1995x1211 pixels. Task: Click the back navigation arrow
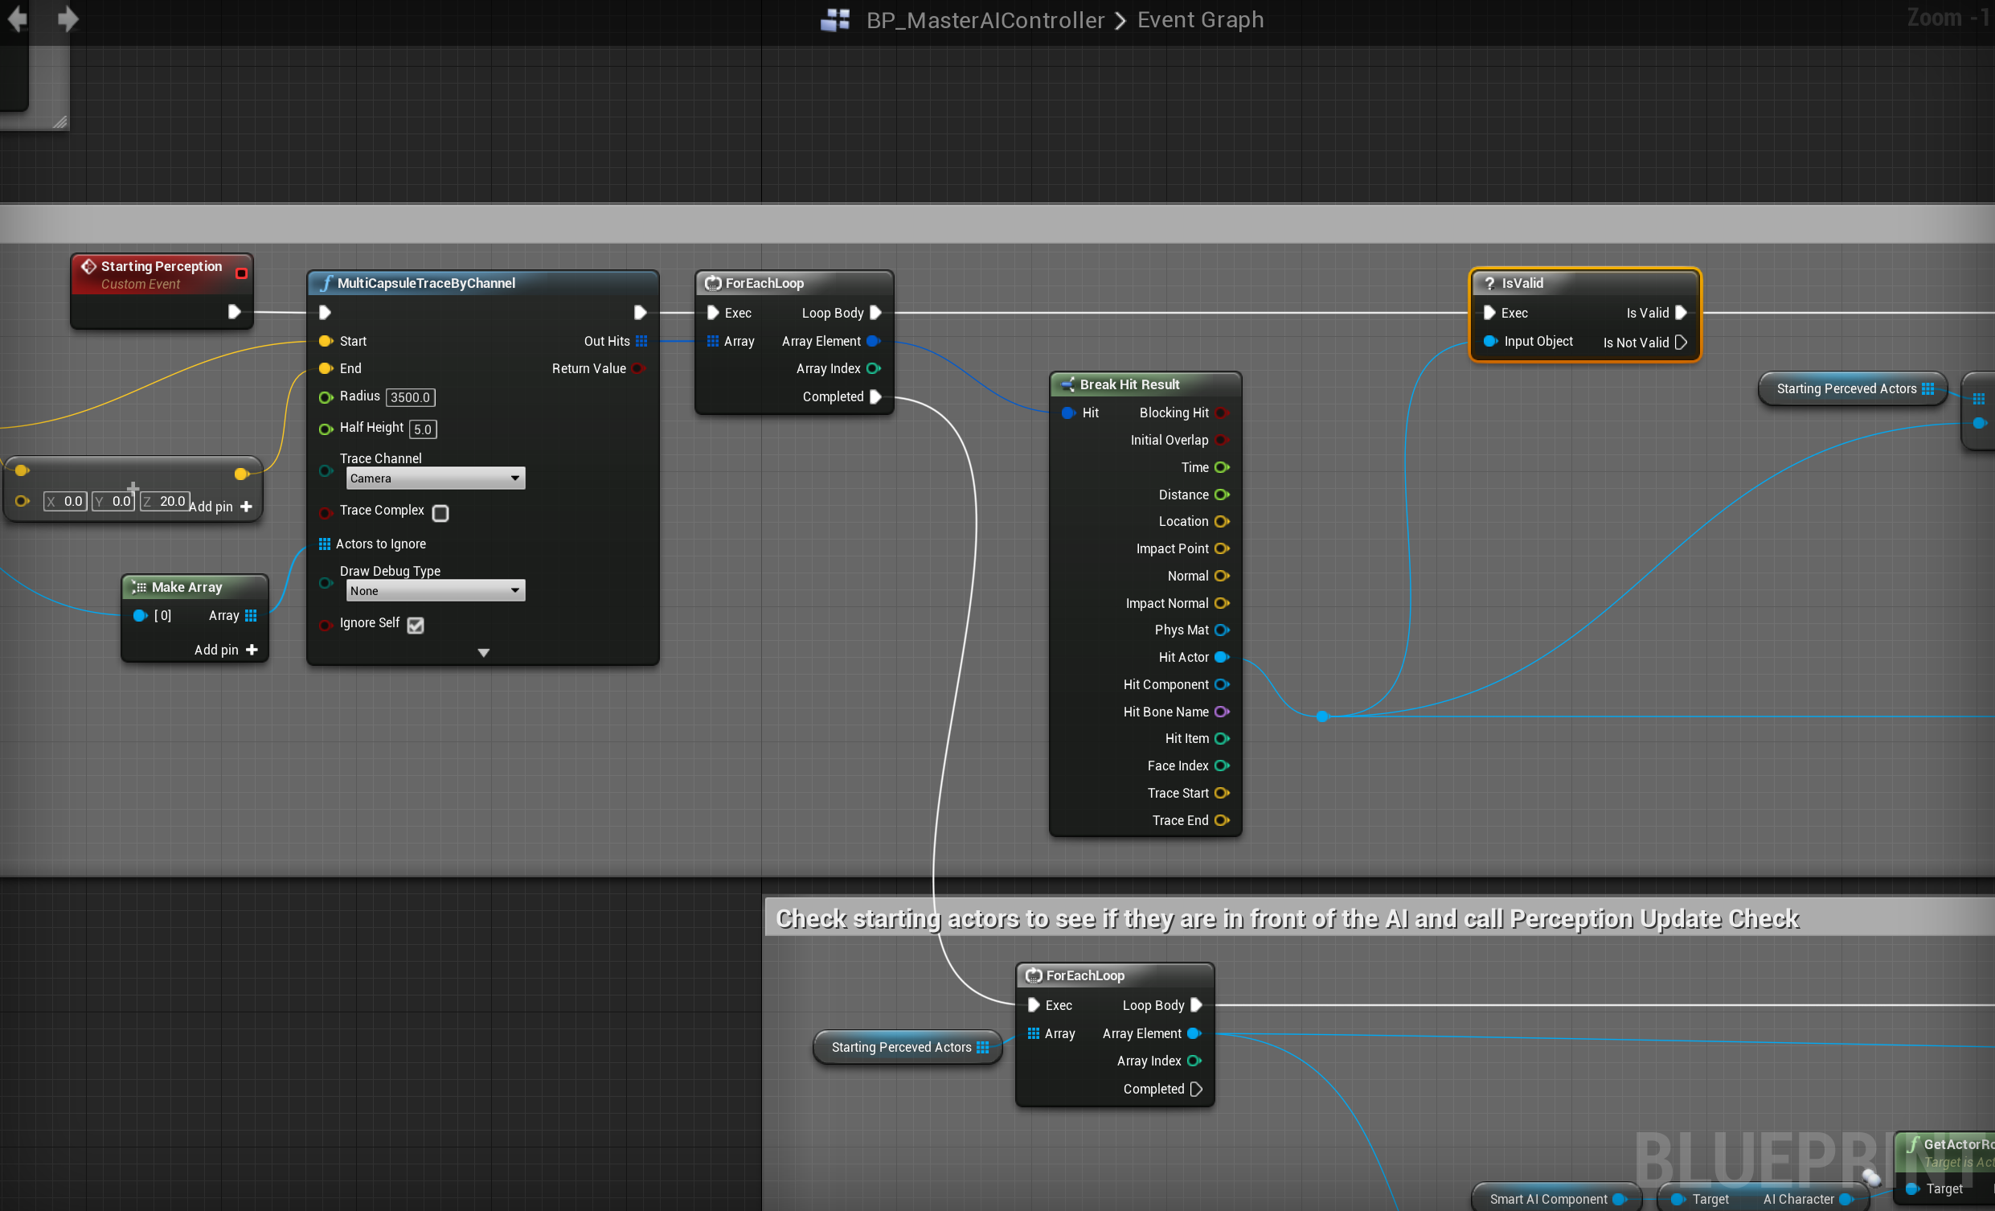[18, 18]
